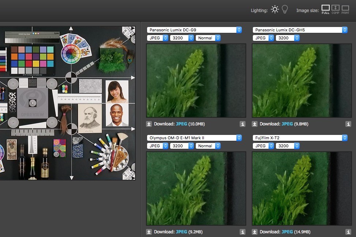Screen dimensions: 356x237
Task: Click the bearded man sketch in the scene
Action: coord(90,118)
